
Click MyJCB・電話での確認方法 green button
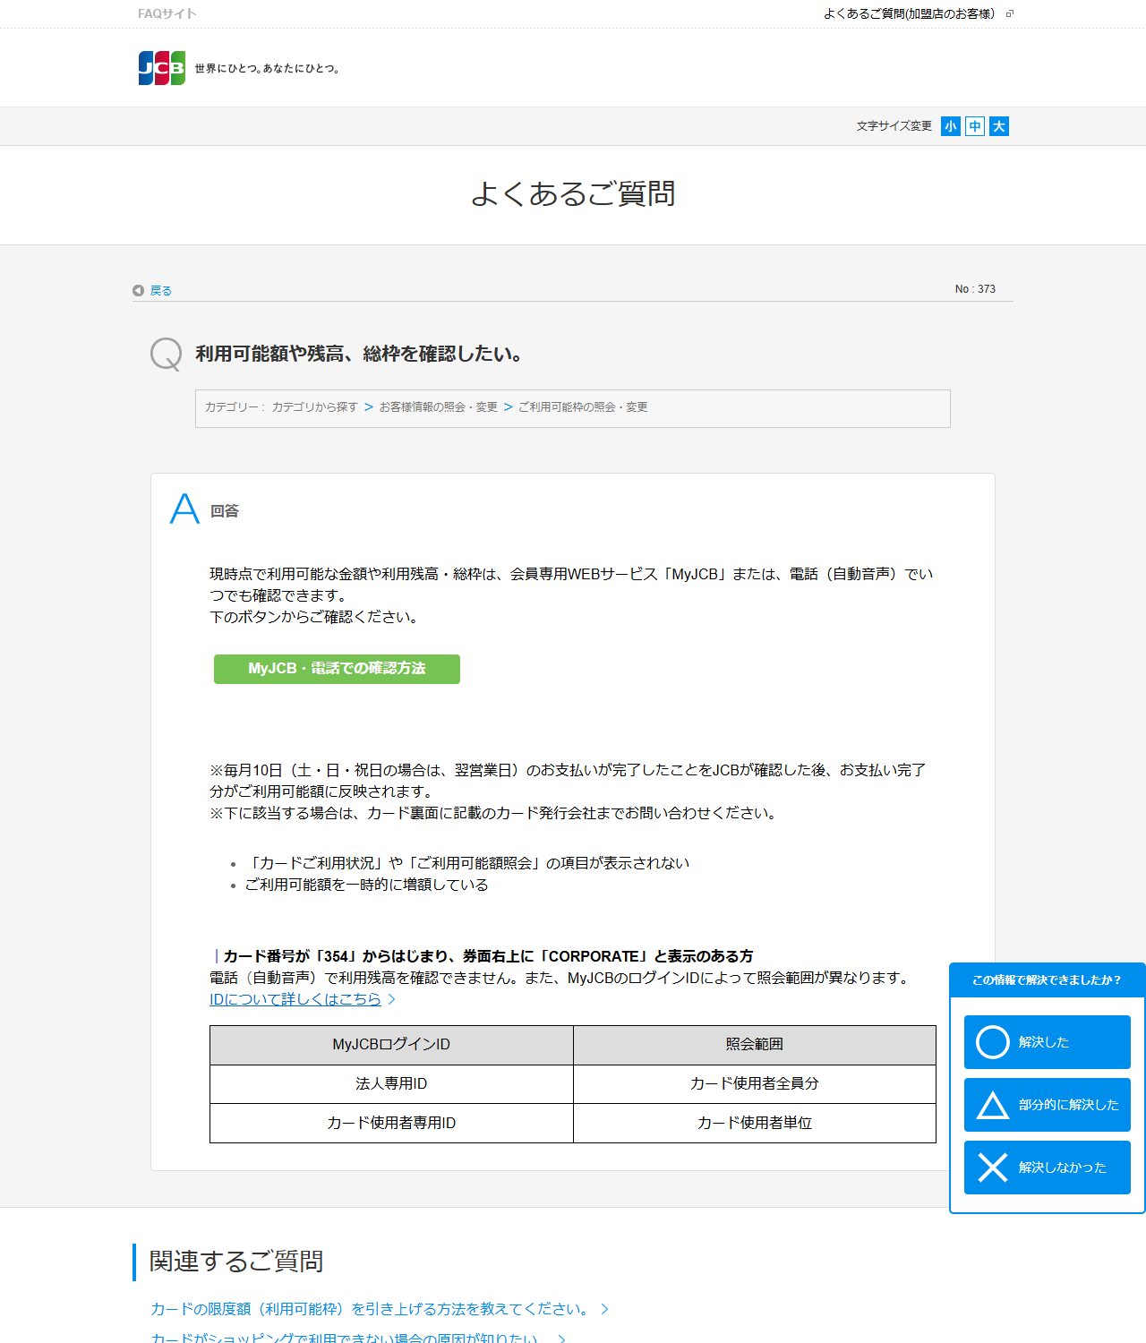click(337, 669)
